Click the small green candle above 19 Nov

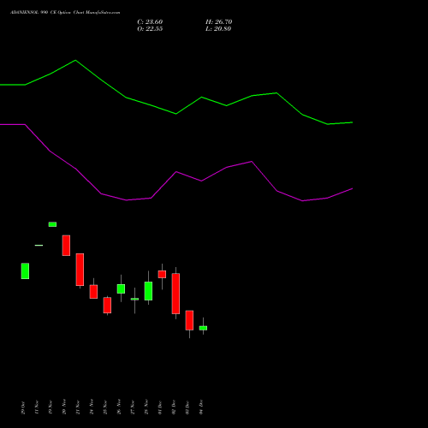pos(52,224)
